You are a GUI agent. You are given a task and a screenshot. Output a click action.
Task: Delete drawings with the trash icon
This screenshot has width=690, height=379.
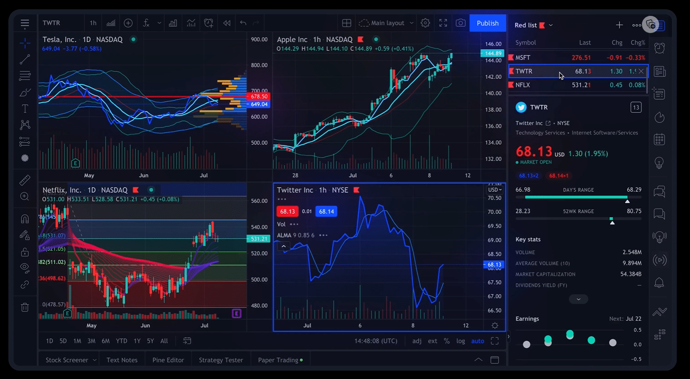coord(25,307)
